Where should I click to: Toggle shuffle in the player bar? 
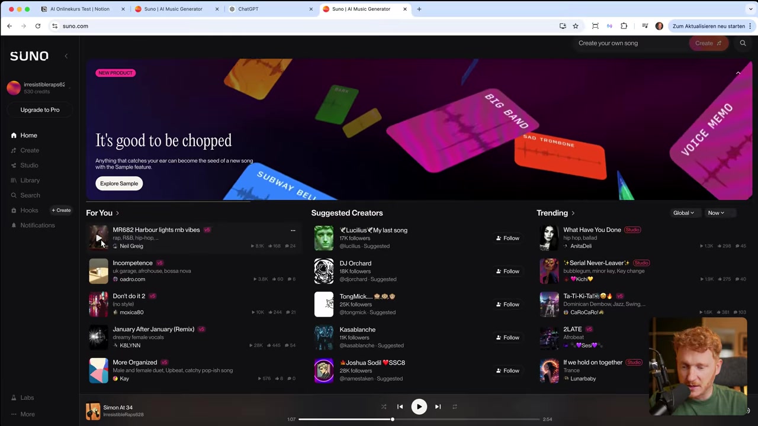tap(384, 407)
